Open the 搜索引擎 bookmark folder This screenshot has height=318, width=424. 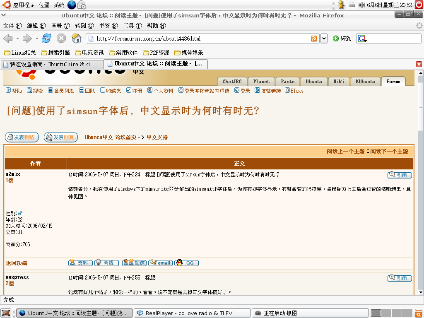point(55,53)
